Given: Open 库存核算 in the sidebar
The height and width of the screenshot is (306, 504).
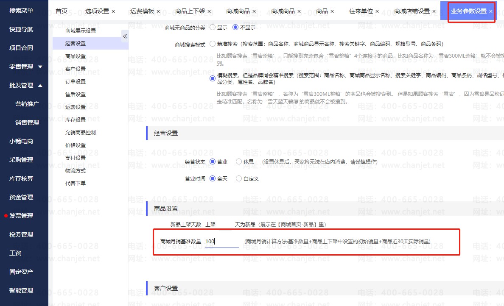Looking at the screenshot, I should (21, 178).
